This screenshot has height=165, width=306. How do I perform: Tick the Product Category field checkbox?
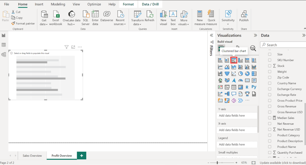click(x=270, y=135)
